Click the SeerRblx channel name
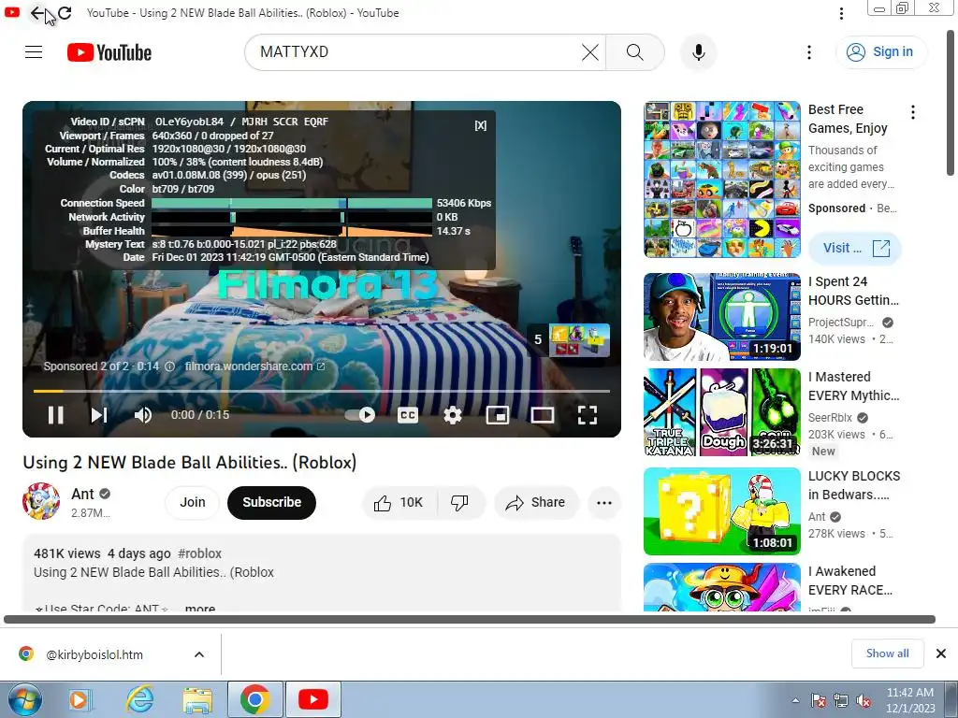This screenshot has height=718, width=958. pyautogui.click(x=830, y=418)
